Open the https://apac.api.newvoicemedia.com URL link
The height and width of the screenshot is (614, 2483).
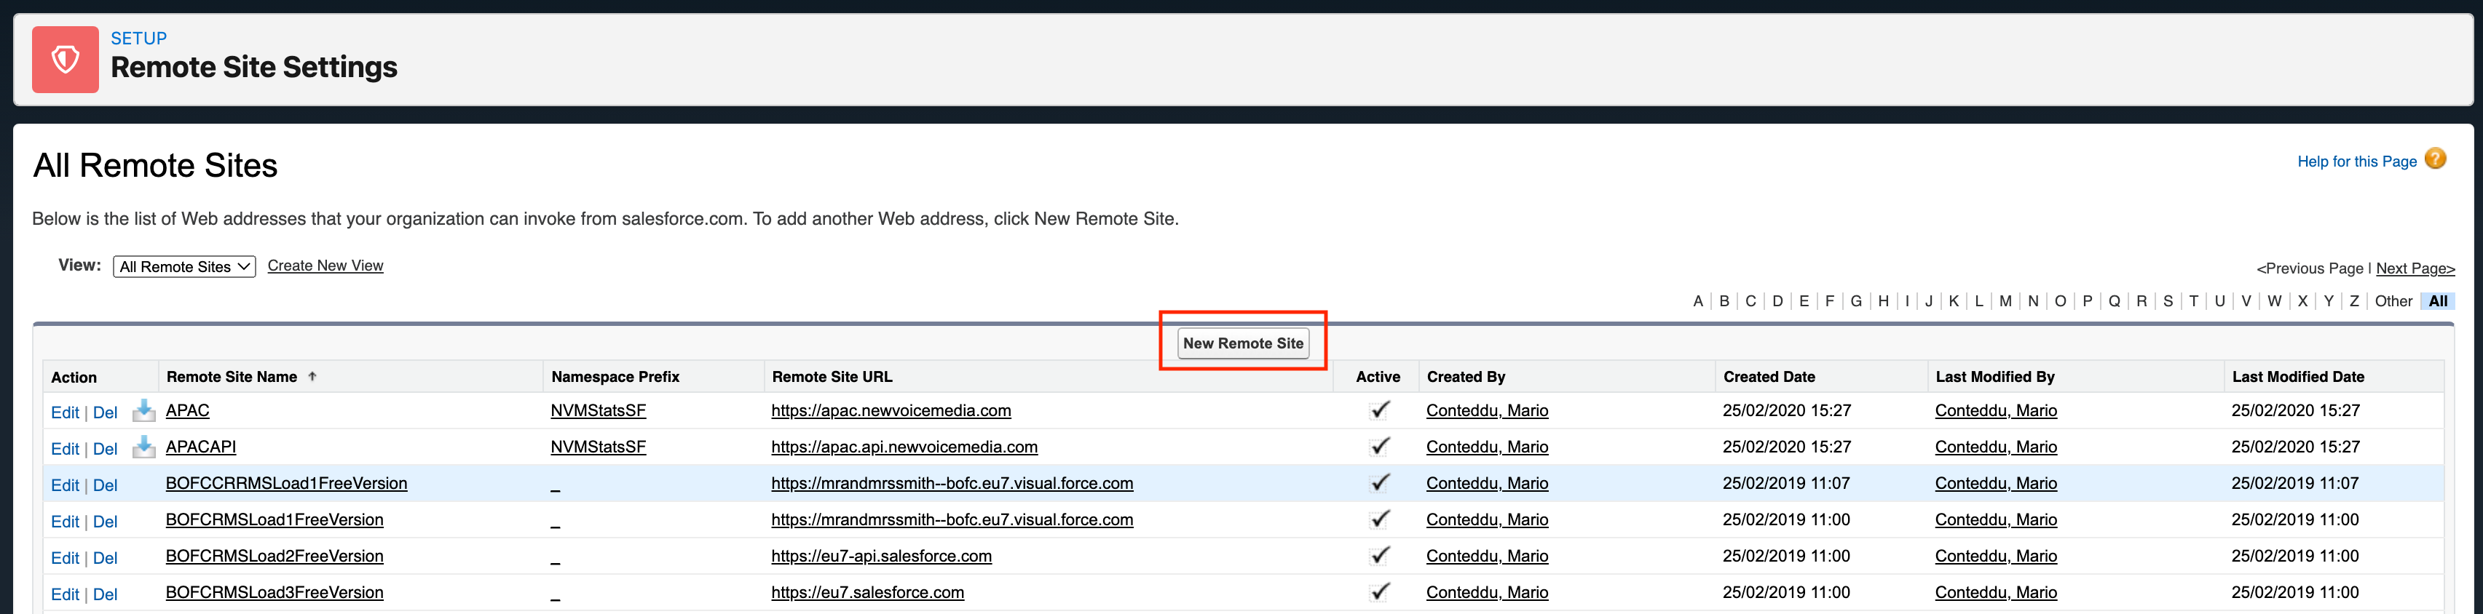(x=905, y=447)
